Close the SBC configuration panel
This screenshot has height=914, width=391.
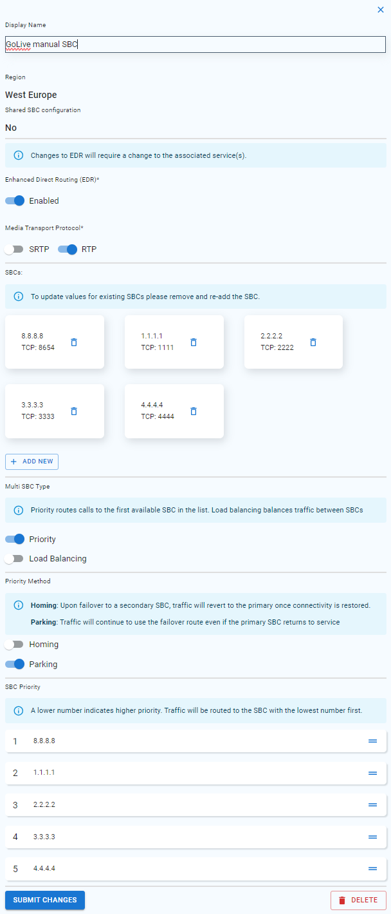click(x=381, y=10)
